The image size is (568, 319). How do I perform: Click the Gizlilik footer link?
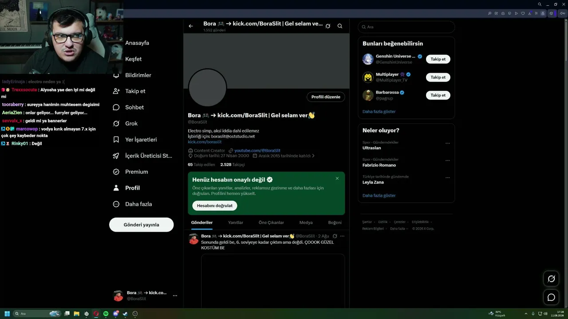pos(383,222)
